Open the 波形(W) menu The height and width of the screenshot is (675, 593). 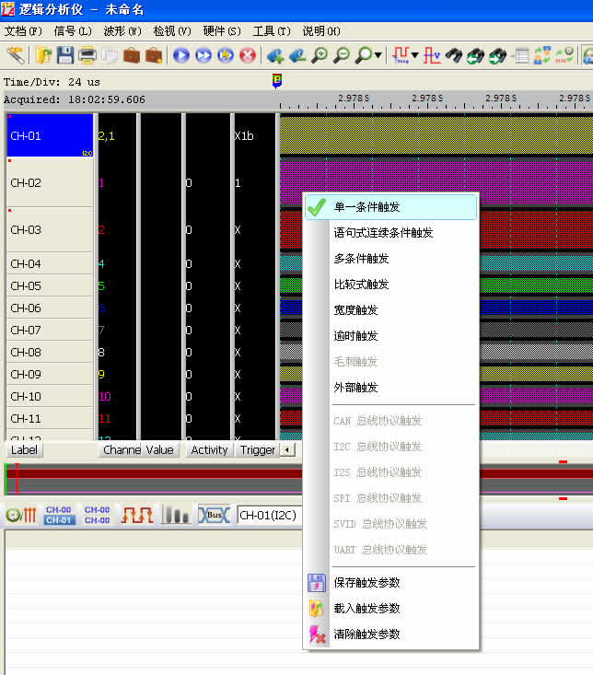click(x=122, y=31)
